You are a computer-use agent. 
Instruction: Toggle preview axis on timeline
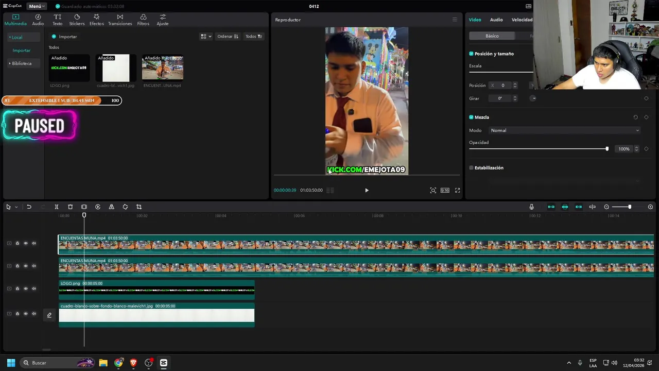(592, 207)
